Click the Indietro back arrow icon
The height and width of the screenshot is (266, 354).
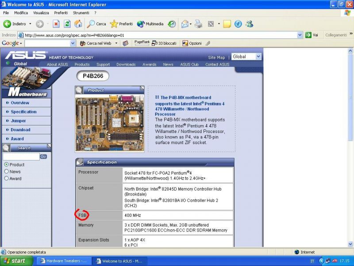pos(7,24)
